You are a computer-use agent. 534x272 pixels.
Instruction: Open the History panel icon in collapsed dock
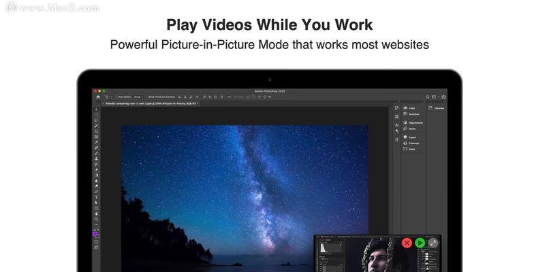396,107
